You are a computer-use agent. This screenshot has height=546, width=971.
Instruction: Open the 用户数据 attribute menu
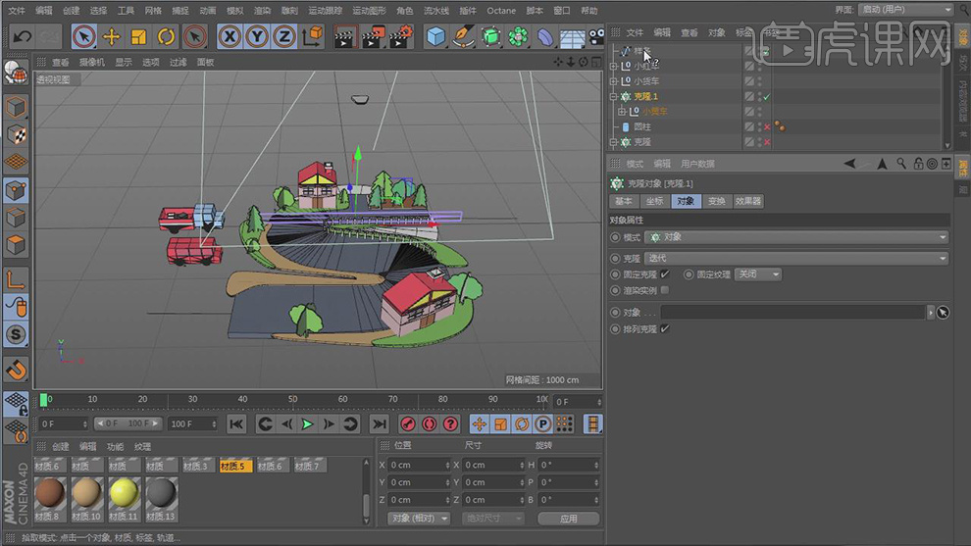697,164
